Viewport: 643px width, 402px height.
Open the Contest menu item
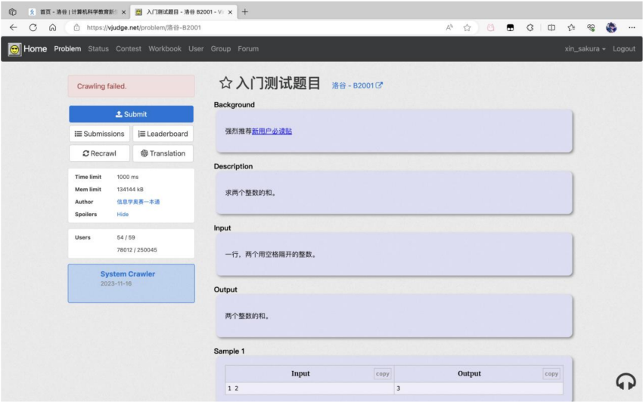coord(129,49)
